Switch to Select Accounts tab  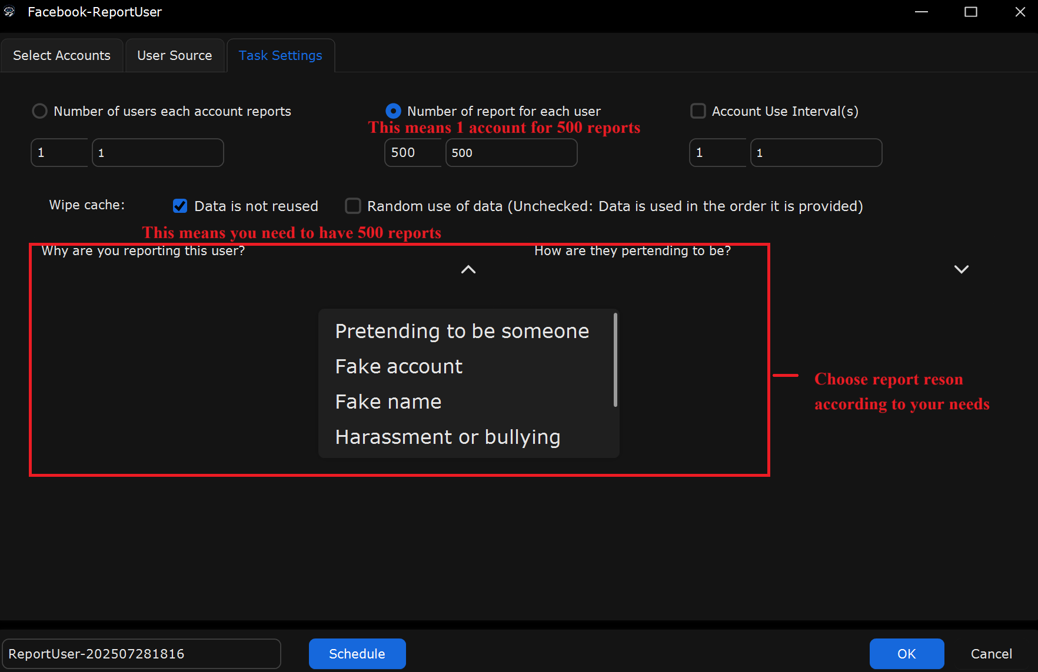[62, 55]
